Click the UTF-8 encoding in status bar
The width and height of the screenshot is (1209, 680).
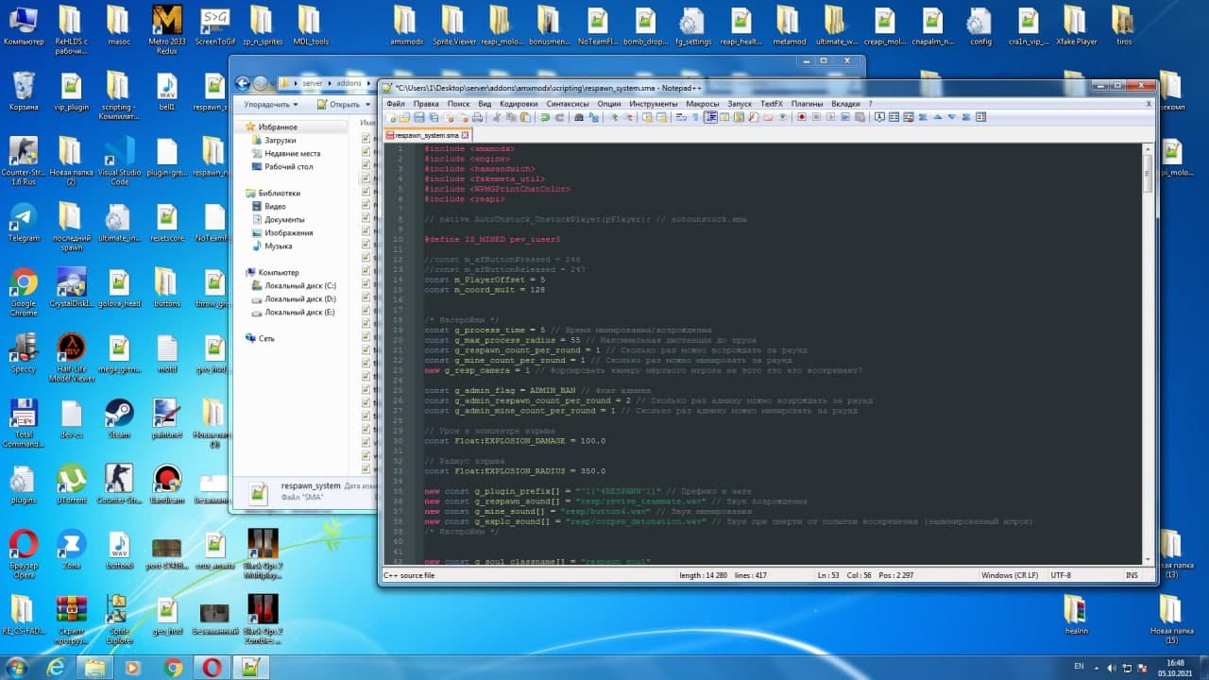tap(1061, 575)
